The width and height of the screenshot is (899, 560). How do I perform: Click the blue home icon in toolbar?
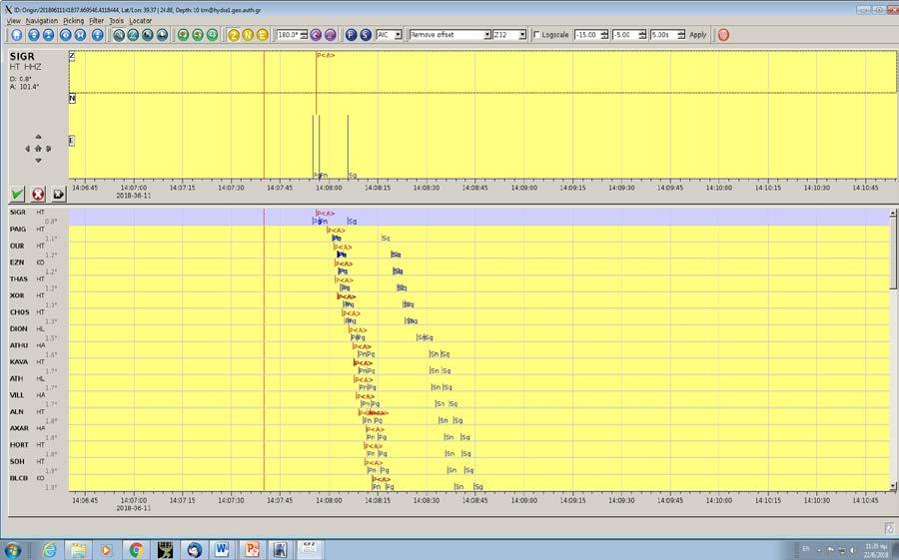coord(17,35)
